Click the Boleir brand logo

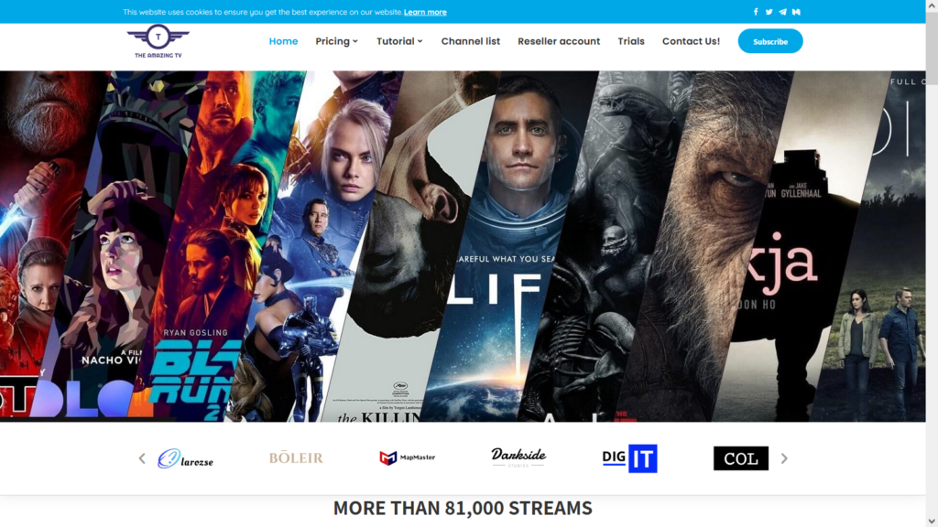pyautogui.click(x=296, y=457)
